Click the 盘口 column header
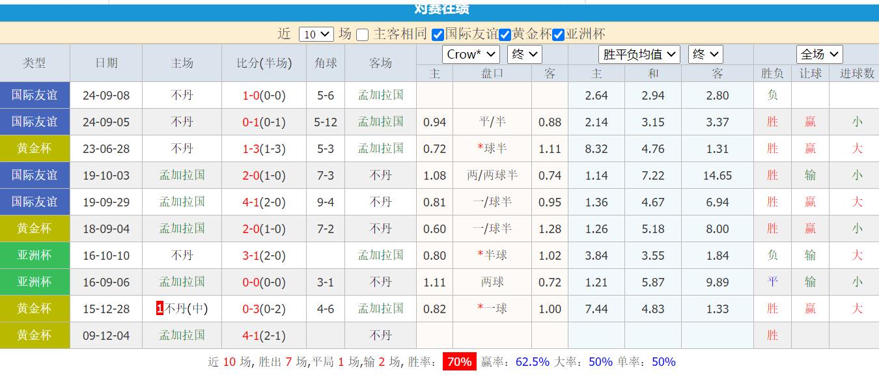 tap(492, 73)
